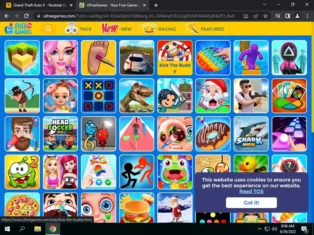
Task: Toggle the Chrome side panel
Action: point(288,16)
